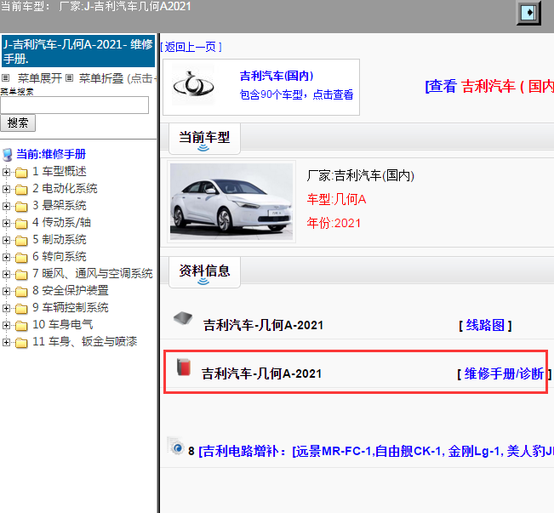This screenshot has width=554, height=513.
Task: Expand the 5 制动系统 tree node
Action: coord(6,240)
